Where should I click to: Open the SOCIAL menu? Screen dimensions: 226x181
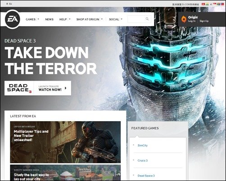click(x=114, y=19)
